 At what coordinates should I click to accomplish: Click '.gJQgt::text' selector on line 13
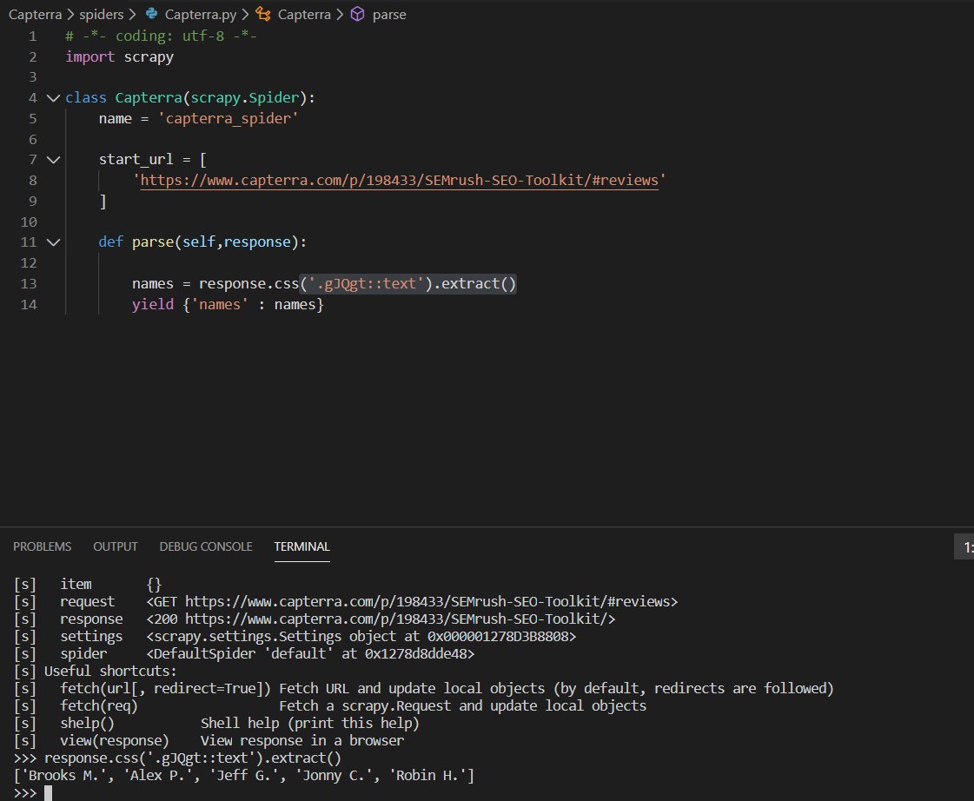coord(366,284)
